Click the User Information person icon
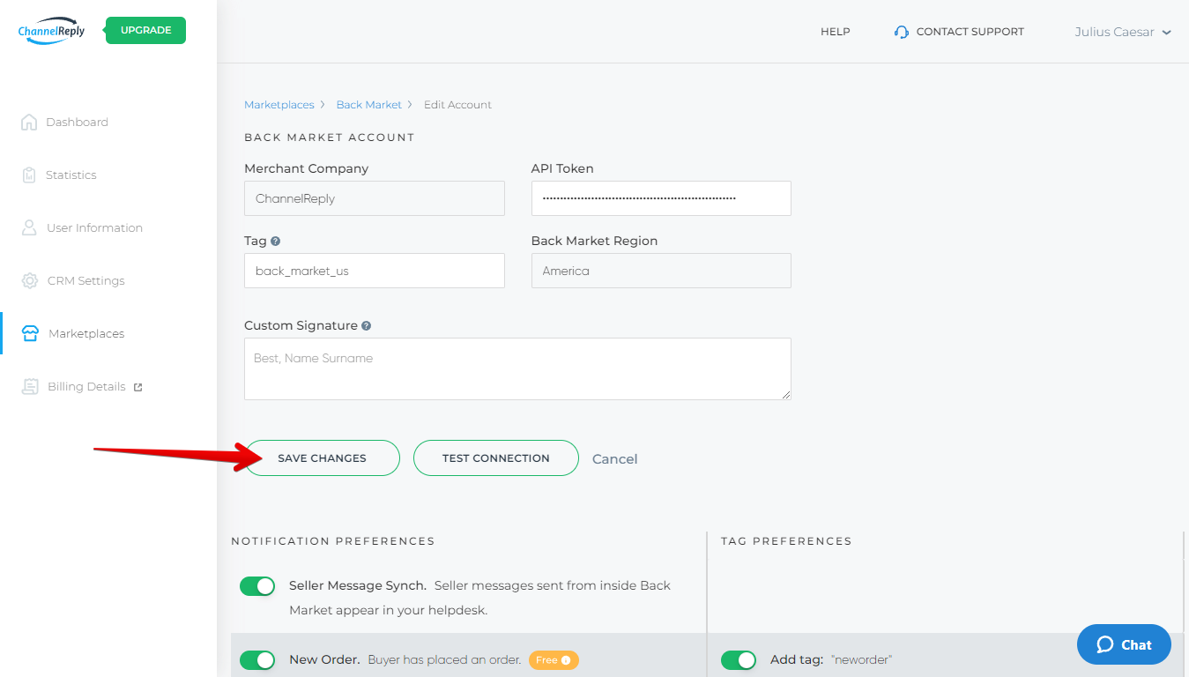1189x677 pixels. (x=29, y=227)
